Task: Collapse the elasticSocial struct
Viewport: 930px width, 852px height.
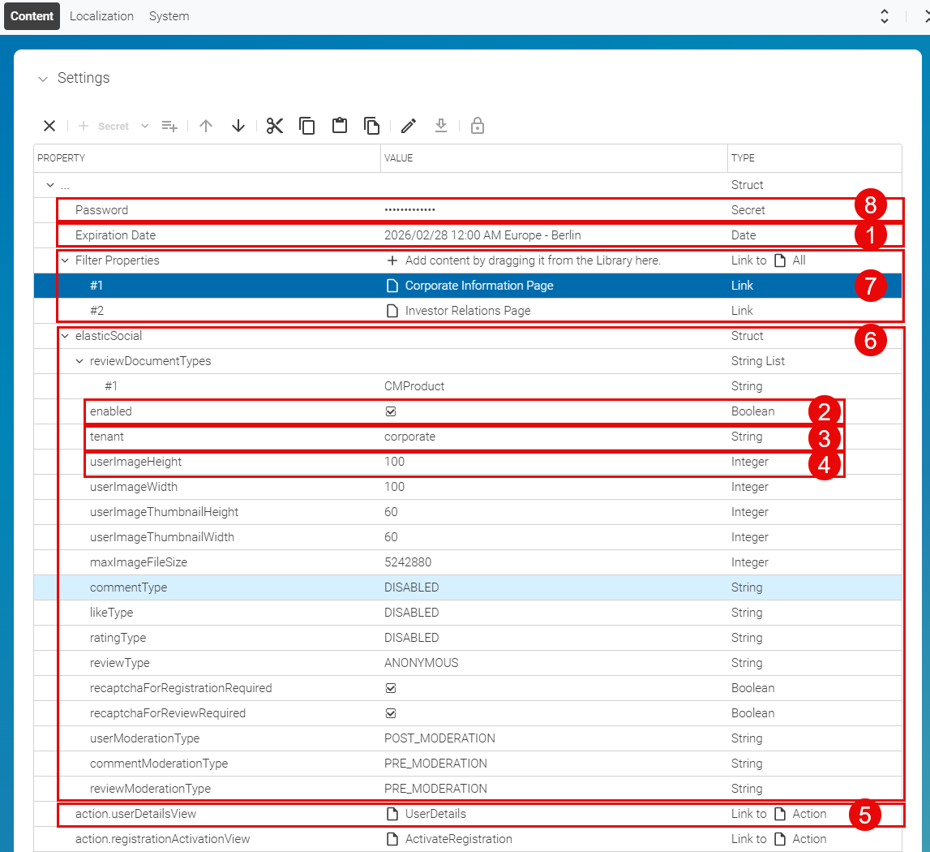Action: point(64,336)
